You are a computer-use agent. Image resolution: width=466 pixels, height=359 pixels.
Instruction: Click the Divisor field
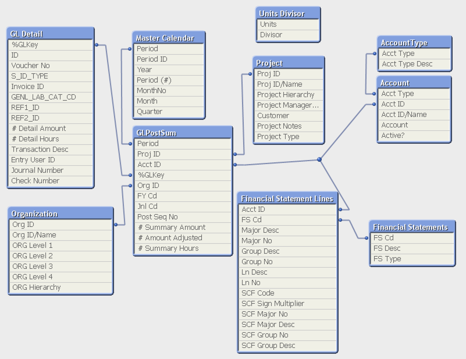(288, 35)
